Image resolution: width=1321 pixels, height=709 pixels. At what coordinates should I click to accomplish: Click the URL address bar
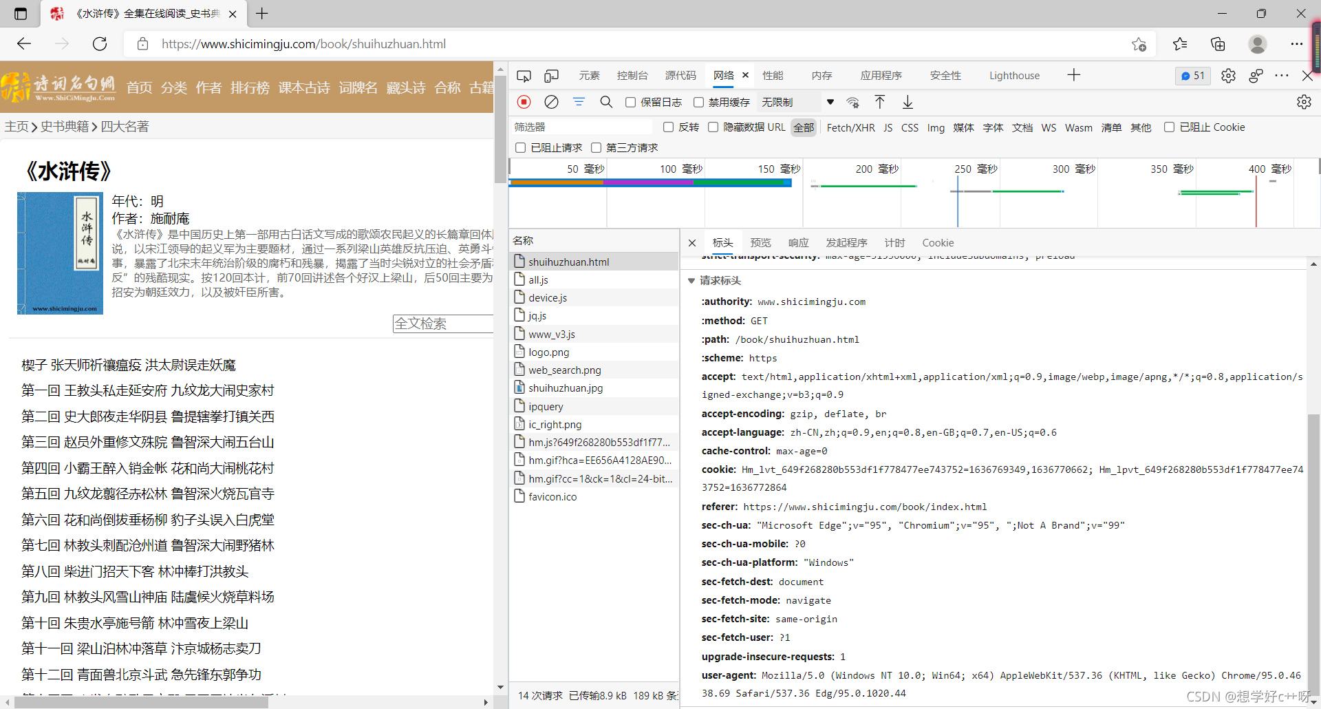point(640,44)
